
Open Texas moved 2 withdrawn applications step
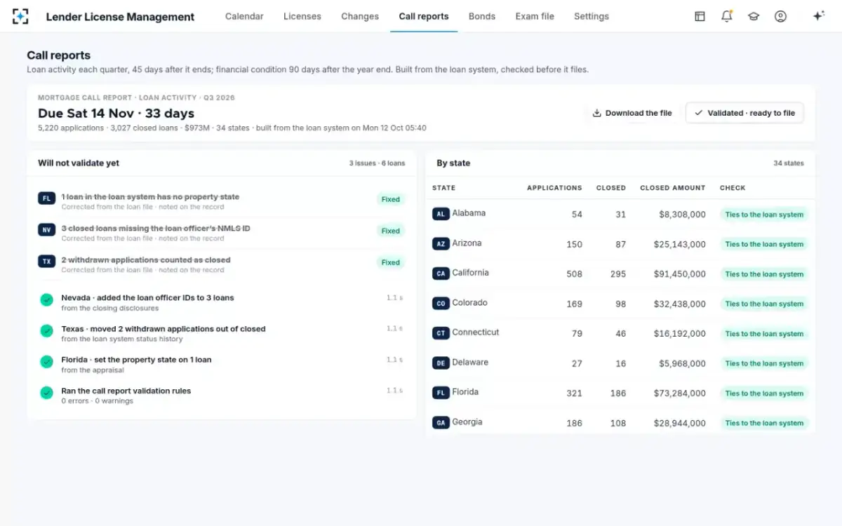(221, 333)
